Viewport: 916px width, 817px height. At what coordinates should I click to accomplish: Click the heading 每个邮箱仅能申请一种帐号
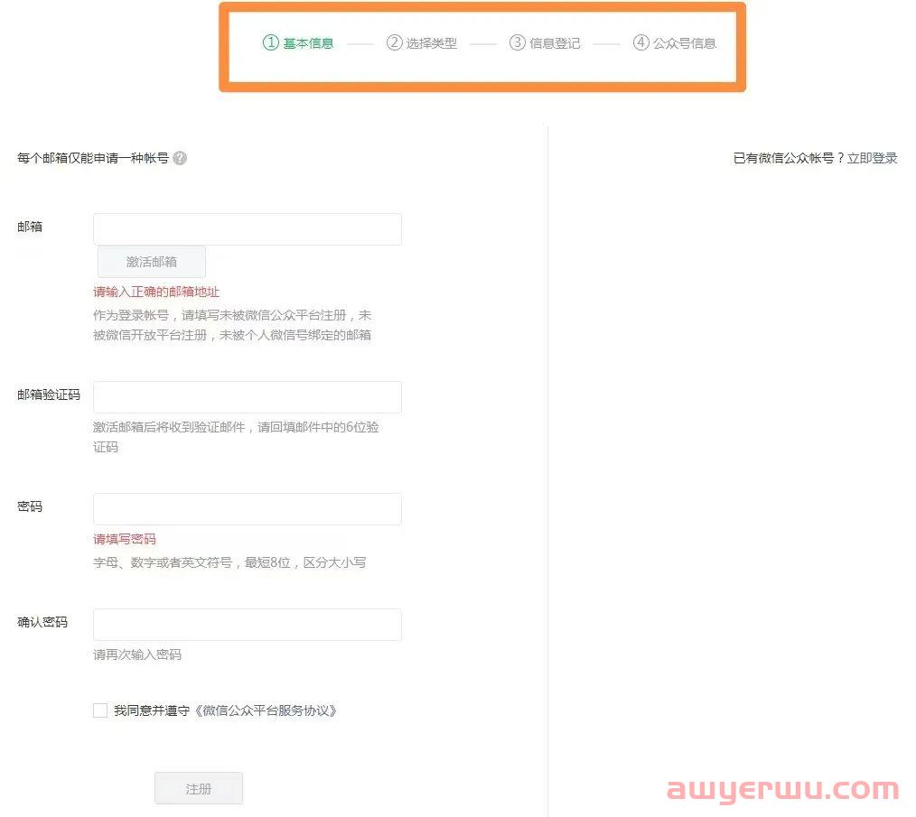coord(93,158)
